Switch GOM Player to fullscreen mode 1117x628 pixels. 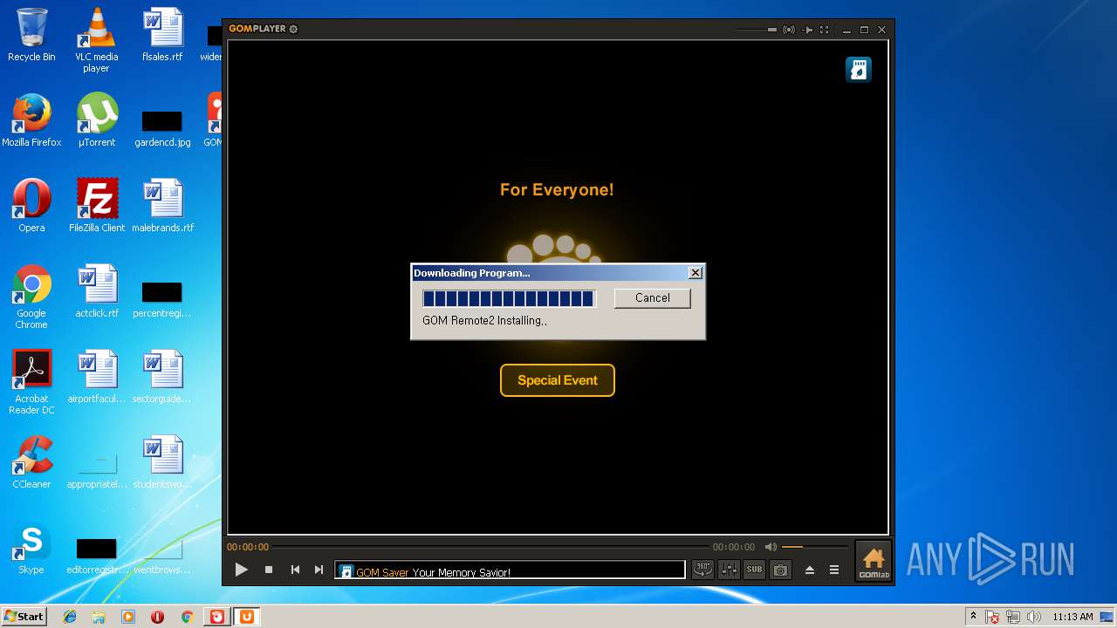click(824, 30)
